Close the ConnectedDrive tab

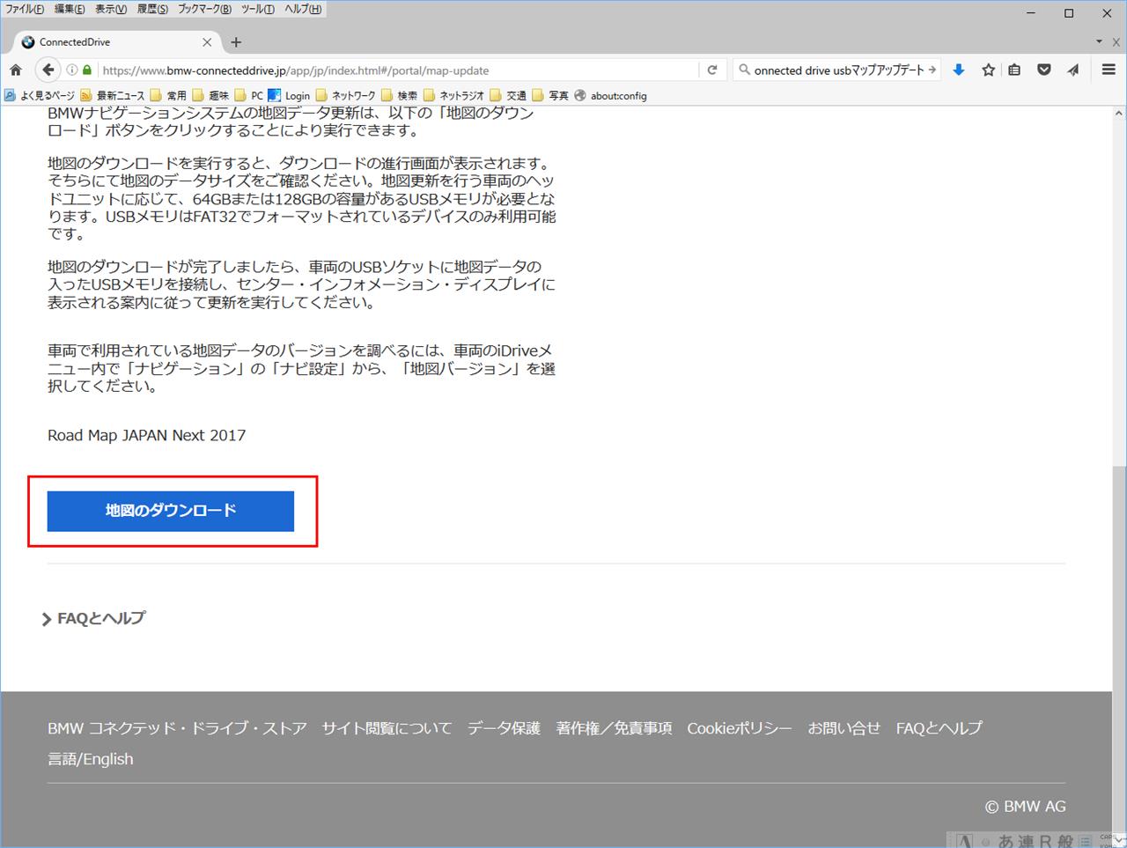(207, 41)
